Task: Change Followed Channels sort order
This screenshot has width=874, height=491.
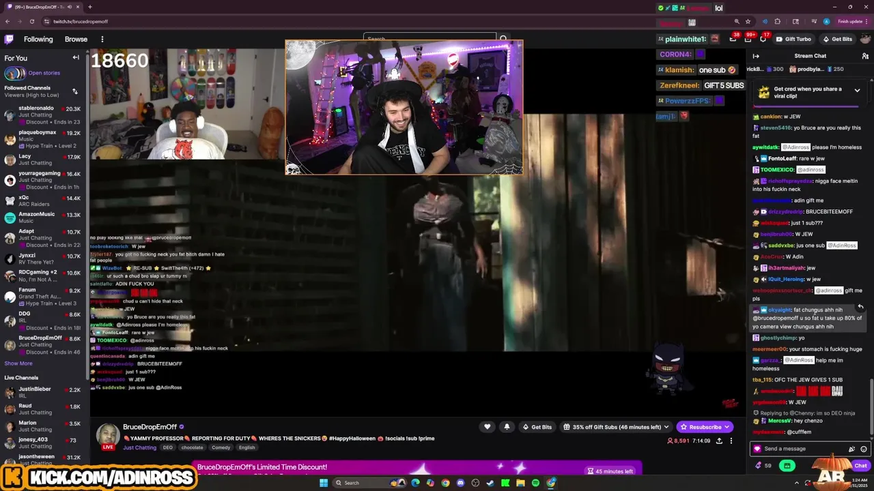Action: [x=74, y=91]
